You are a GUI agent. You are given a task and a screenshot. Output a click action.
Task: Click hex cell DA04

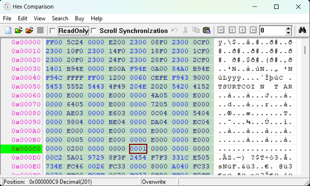(x=159, y=122)
